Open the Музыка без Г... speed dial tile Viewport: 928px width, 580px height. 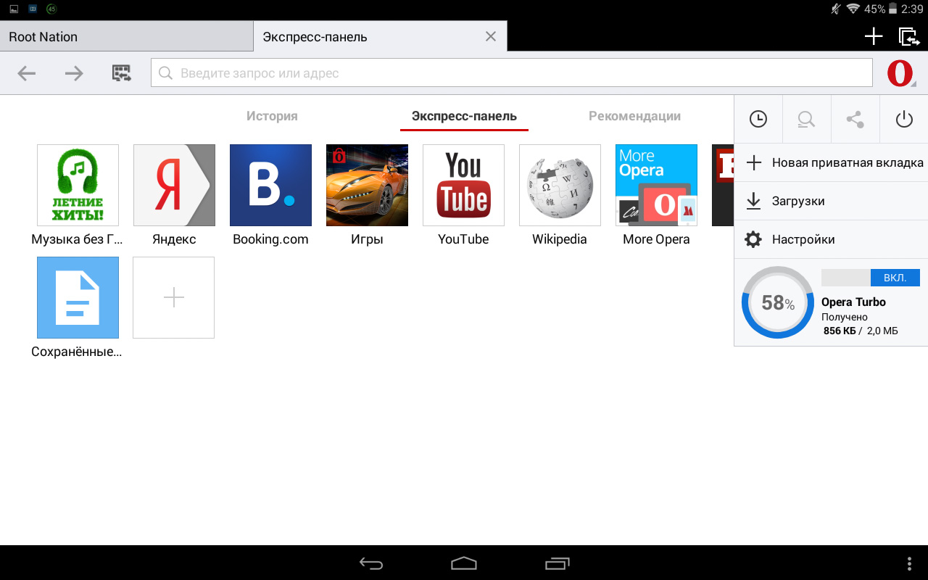tap(78, 195)
